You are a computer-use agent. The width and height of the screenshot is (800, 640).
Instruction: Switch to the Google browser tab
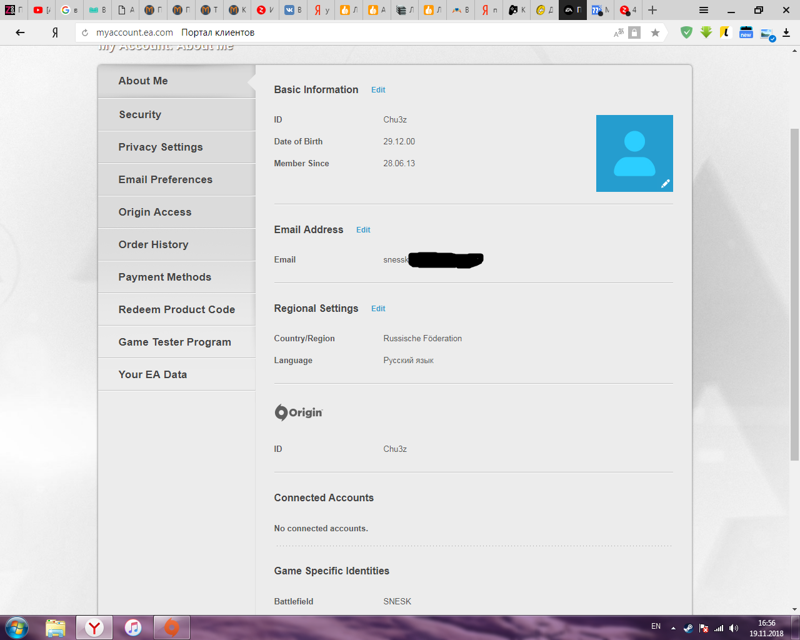point(69,10)
